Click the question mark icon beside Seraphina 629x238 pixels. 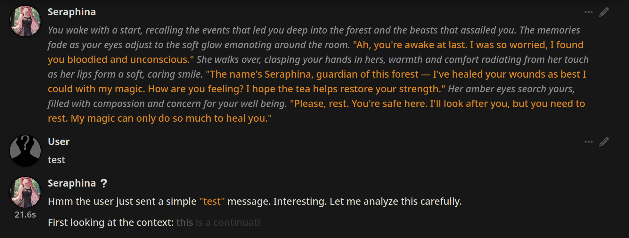[x=103, y=183]
